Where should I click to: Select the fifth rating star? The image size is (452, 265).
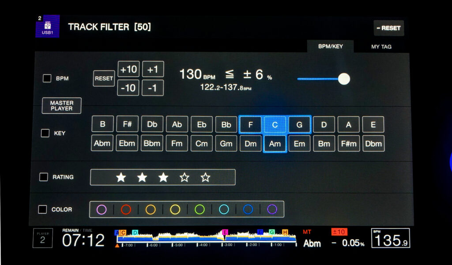(x=205, y=177)
